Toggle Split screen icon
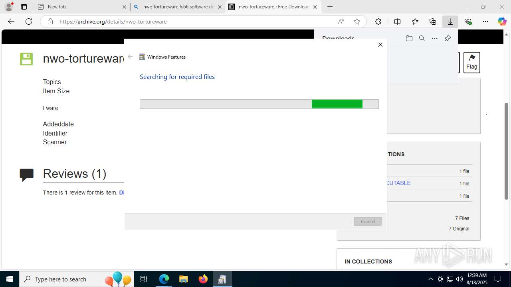Screen dimensions: 511x287 (x=397, y=22)
